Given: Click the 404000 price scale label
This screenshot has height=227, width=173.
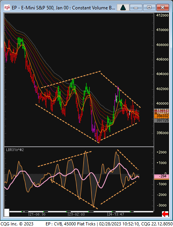Looking at the screenshot, I should [162, 74].
